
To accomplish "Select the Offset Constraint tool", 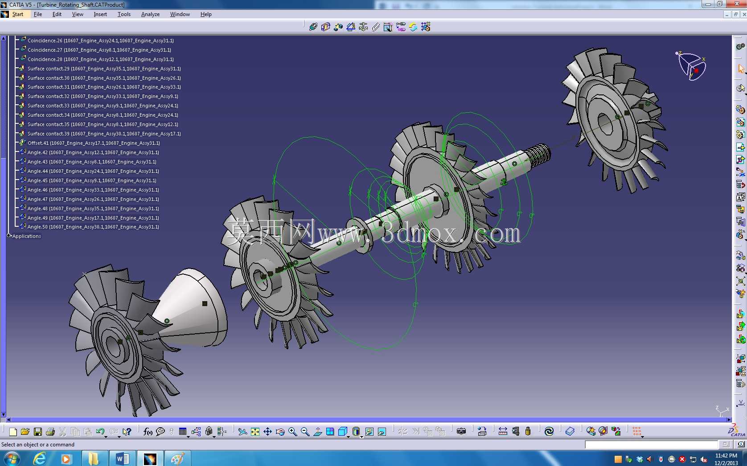I will click(x=338, y=27).
